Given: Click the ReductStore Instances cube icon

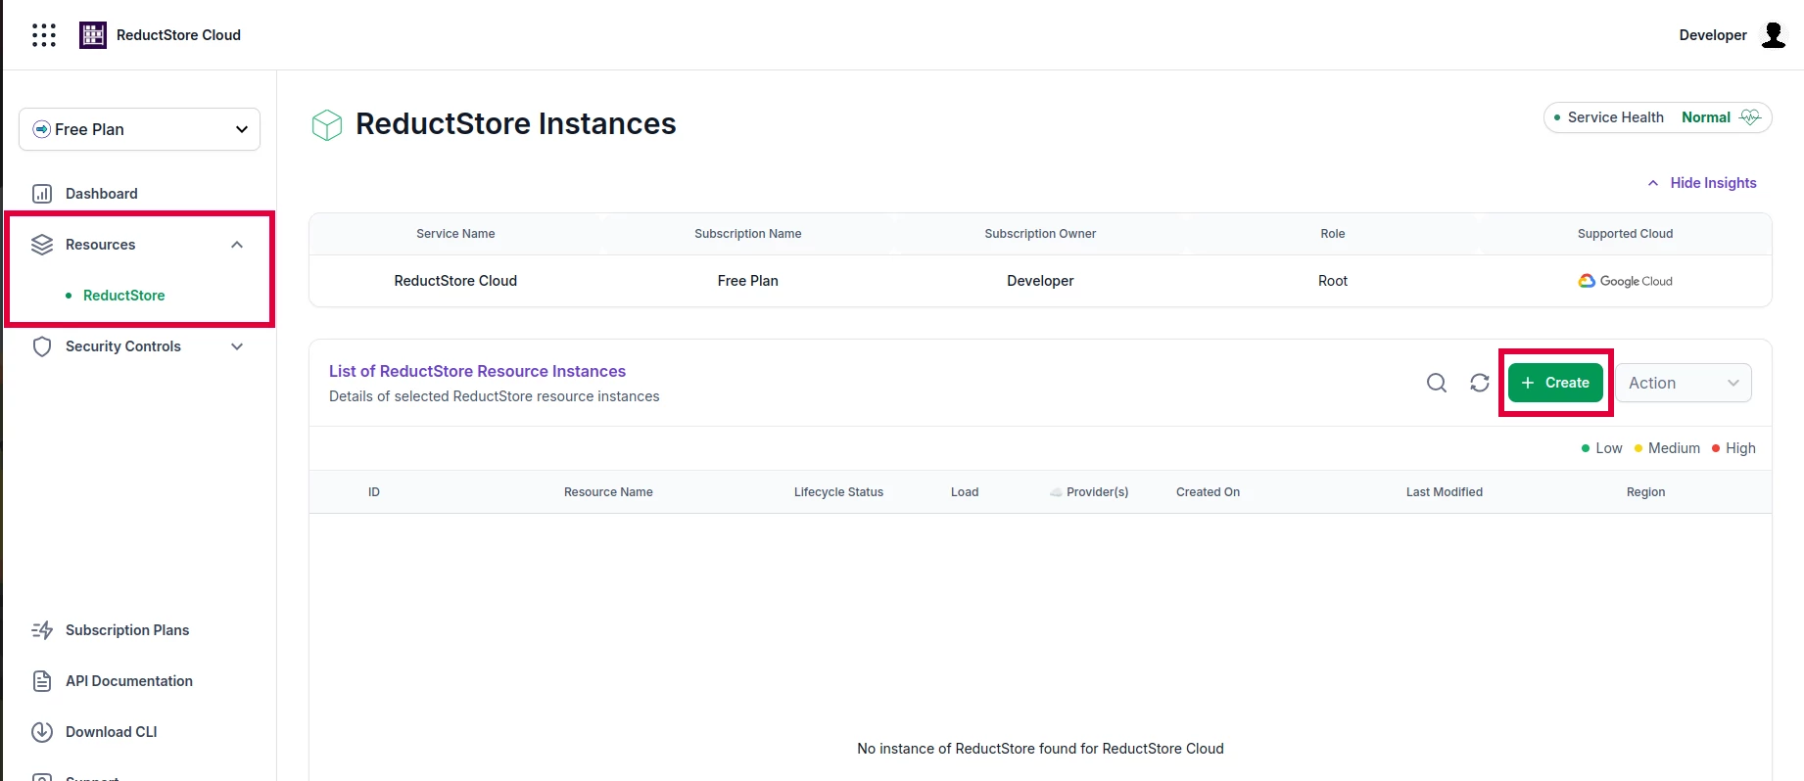Looking at the screenshot, I should tap(327, 124).
